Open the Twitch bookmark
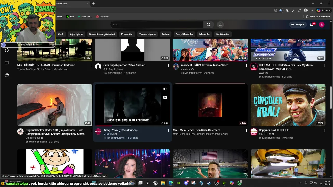The height and width of the screenshot is (187, 333). [60, 17]
